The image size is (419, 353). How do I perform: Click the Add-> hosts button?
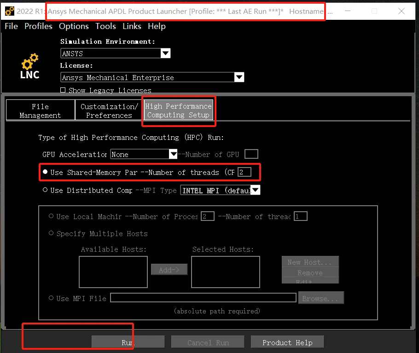[x=169, y=270]
